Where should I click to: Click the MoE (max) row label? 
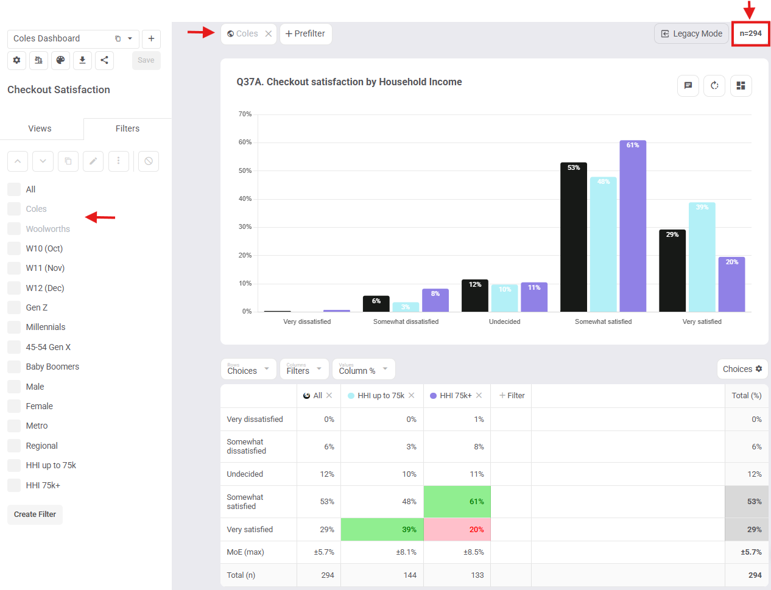point(245,552)
